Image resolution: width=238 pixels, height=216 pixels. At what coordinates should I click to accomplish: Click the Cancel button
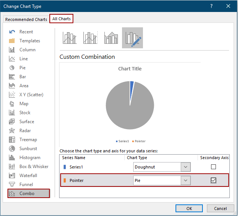pyautogui.click(x=220, y=209)
